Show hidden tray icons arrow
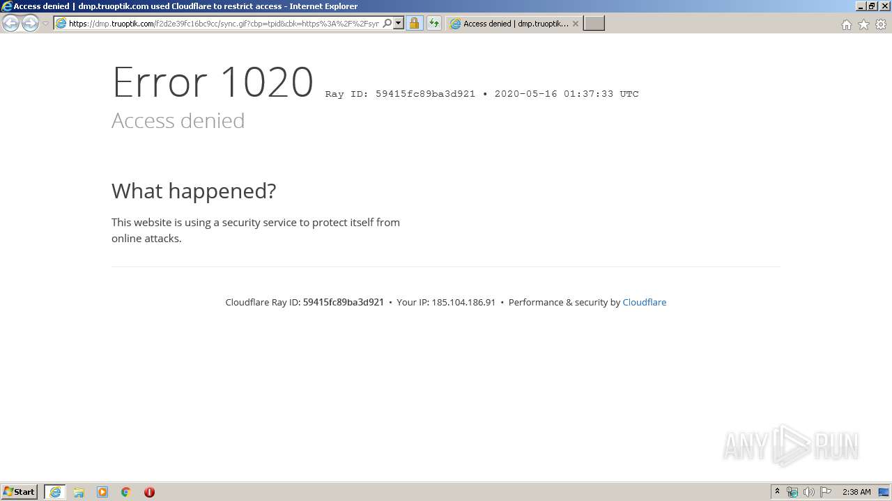 click(x=777, y=492)
